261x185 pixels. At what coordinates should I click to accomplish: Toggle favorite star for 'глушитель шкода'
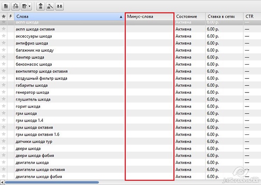[3, 99]
